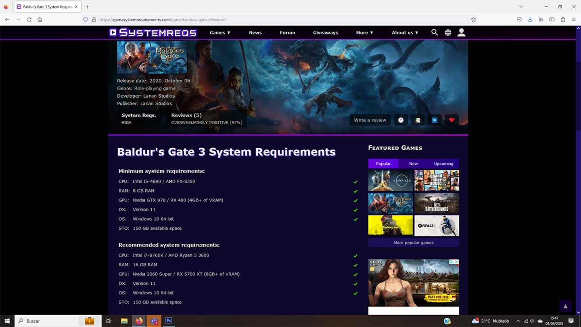Click the State of Survival advertisement

click(x=414, y=283)
